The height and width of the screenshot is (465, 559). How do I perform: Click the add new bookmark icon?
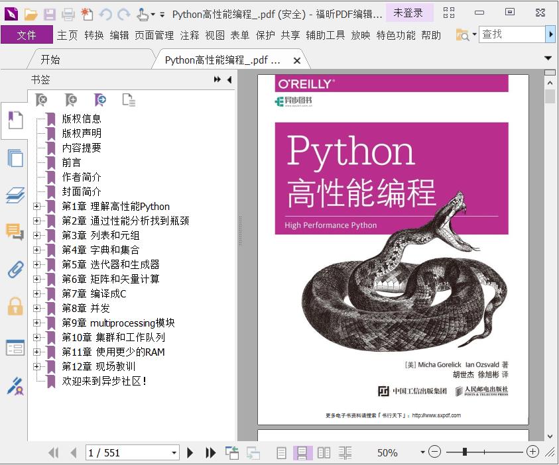tap(71, 100)
